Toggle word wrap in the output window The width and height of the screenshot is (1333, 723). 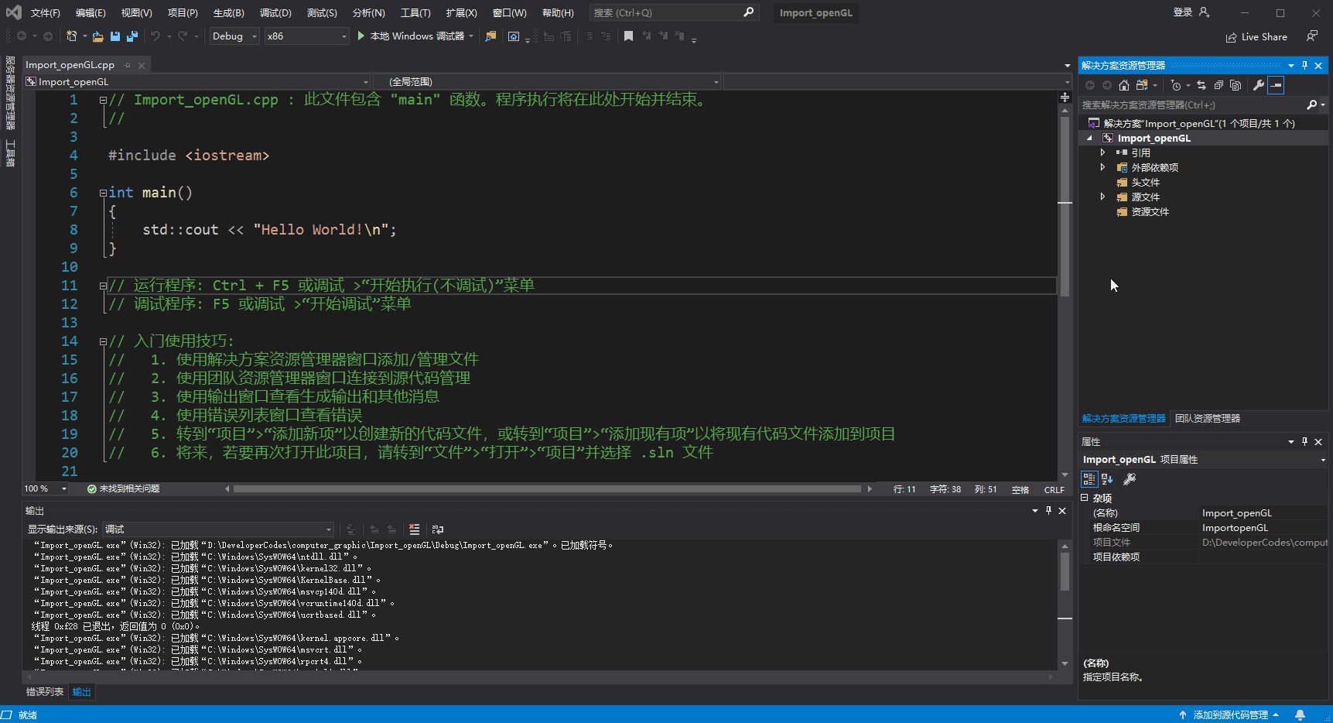point(438,529)
